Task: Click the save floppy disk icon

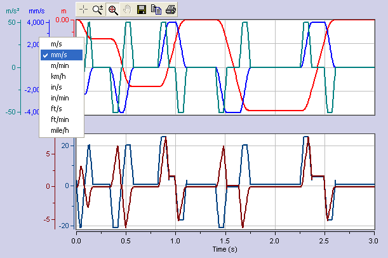Action: point(142,10)
